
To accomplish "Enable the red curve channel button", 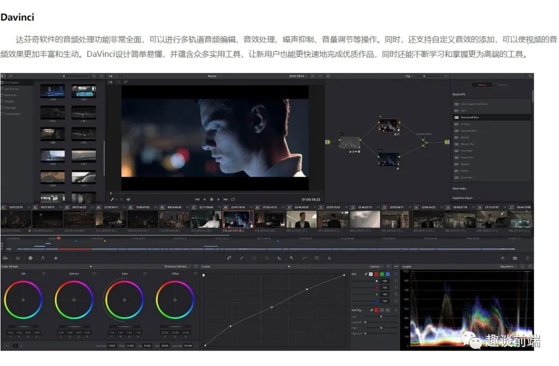I will [x=376, y=274].
